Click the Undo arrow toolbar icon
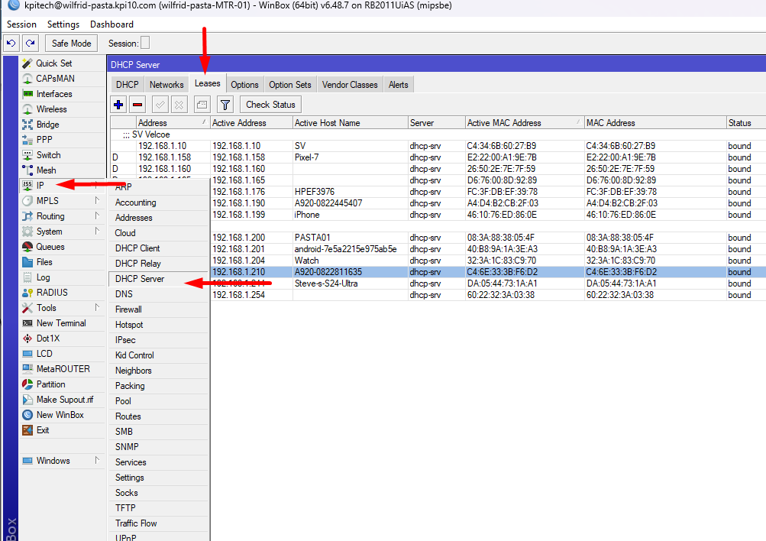The height and width of the screenshot is (541, 766). [x=11, y=44]
